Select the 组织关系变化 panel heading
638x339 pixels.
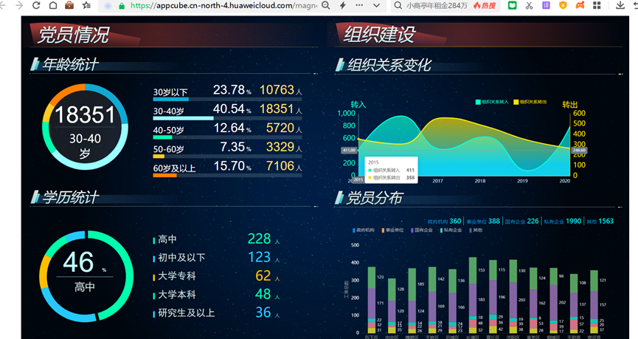389,65
